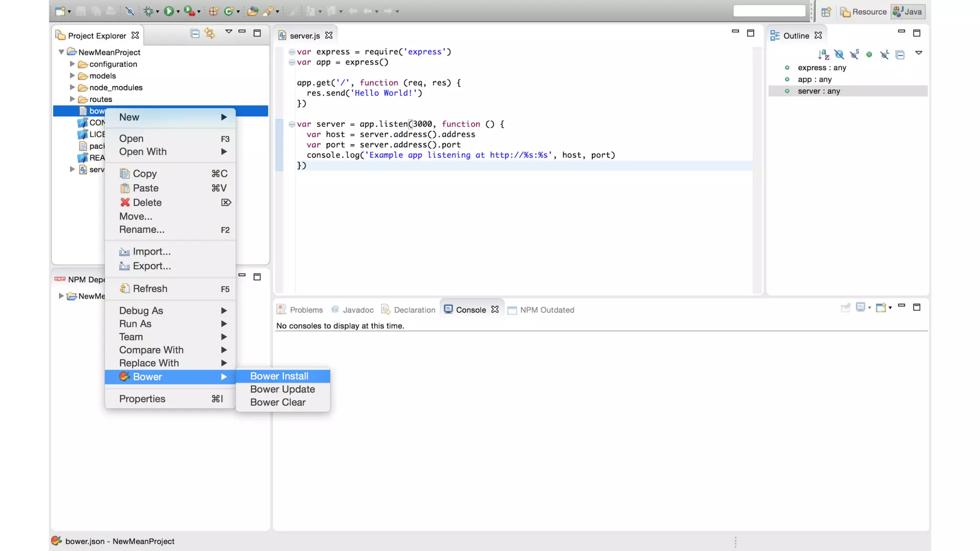The width and height of the screenshot is (980, 551).
Task: Click Open Type folder icon in toolbar
Action: 253,11
